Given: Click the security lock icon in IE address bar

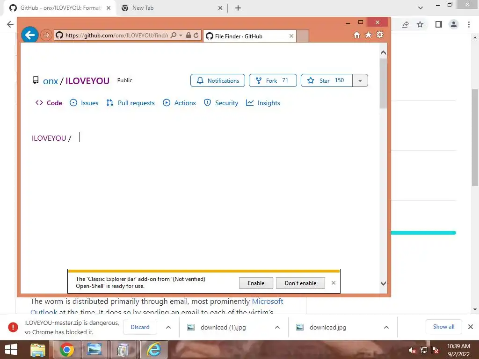Looking at the screenshot, I should tap(188, 35).
